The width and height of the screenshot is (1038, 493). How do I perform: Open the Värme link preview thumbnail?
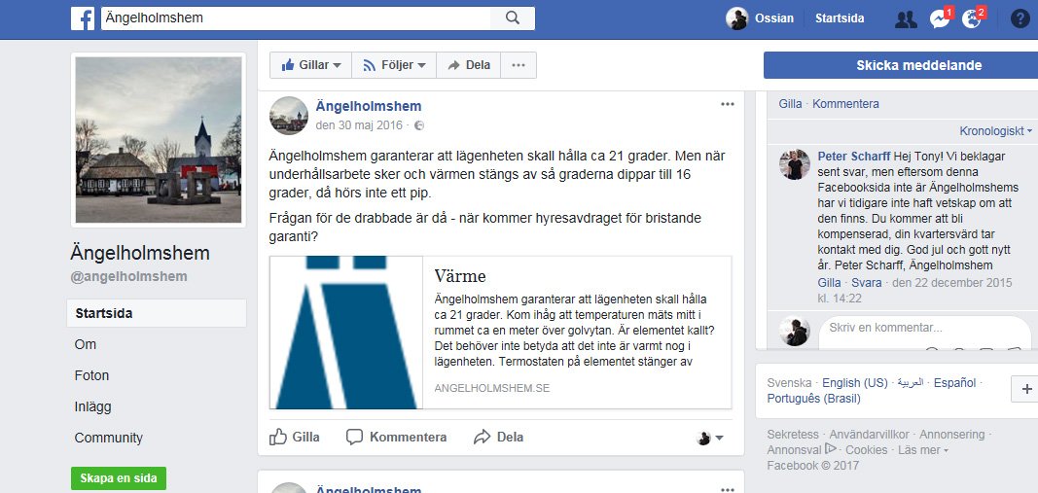click(346, 333)
